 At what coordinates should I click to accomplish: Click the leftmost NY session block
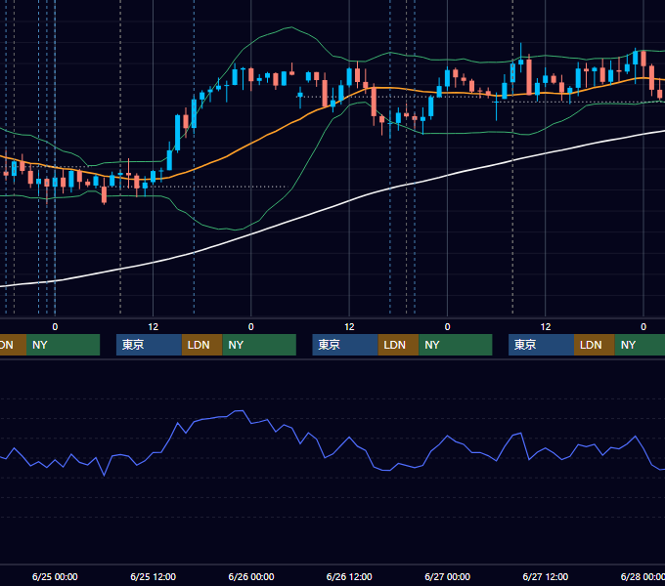click(x=63, y=345)
